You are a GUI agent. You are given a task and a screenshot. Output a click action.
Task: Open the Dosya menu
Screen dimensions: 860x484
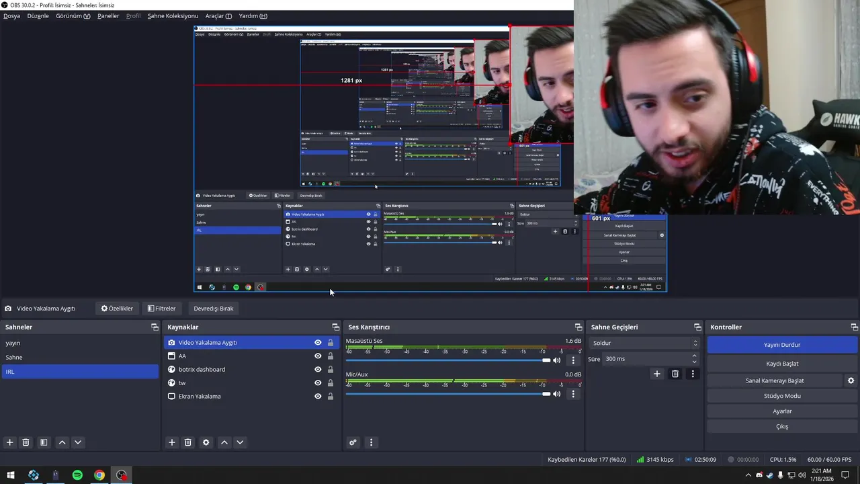[11, 15]
